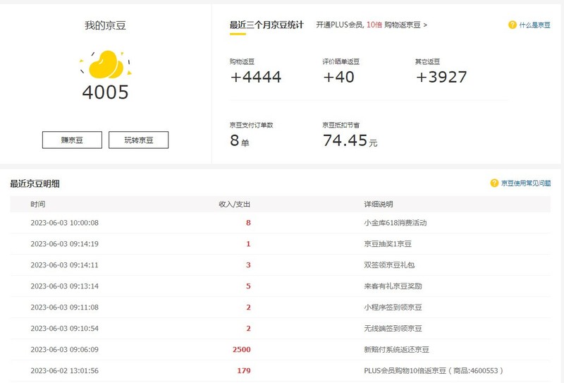This screenshot has height=383, width=564.
Task: Open the 赚京豆 button
Action: coord(72,140)
